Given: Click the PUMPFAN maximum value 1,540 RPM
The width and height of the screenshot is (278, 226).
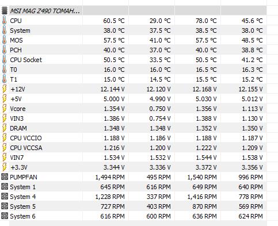Looking at the screenshot, I should pyautogui.click(x=202, y=177).
